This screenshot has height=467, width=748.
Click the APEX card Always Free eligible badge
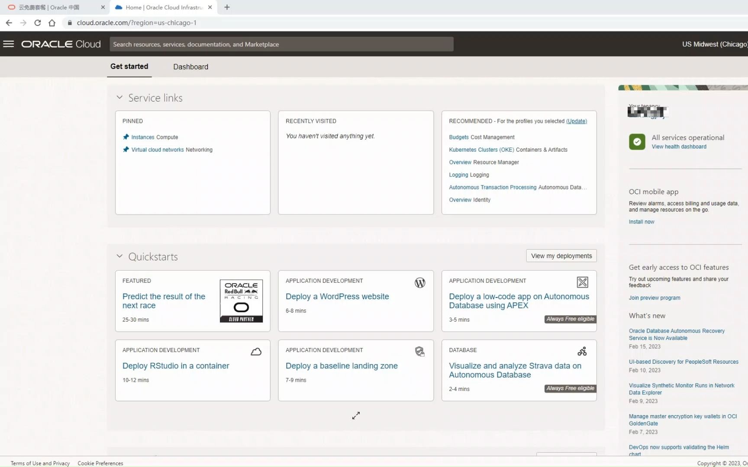(x=571, y=319)
